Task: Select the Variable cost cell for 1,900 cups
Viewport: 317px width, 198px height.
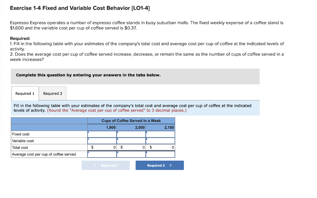Action: click(102, 141)
